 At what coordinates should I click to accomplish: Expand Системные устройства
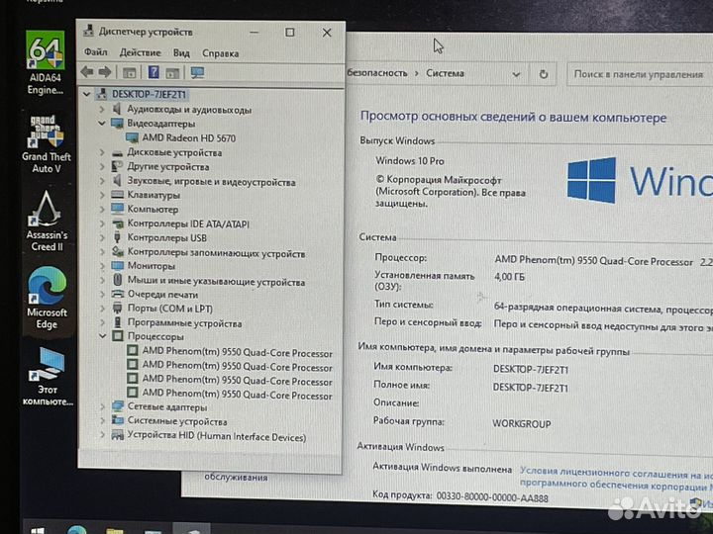tap(102, 421)
